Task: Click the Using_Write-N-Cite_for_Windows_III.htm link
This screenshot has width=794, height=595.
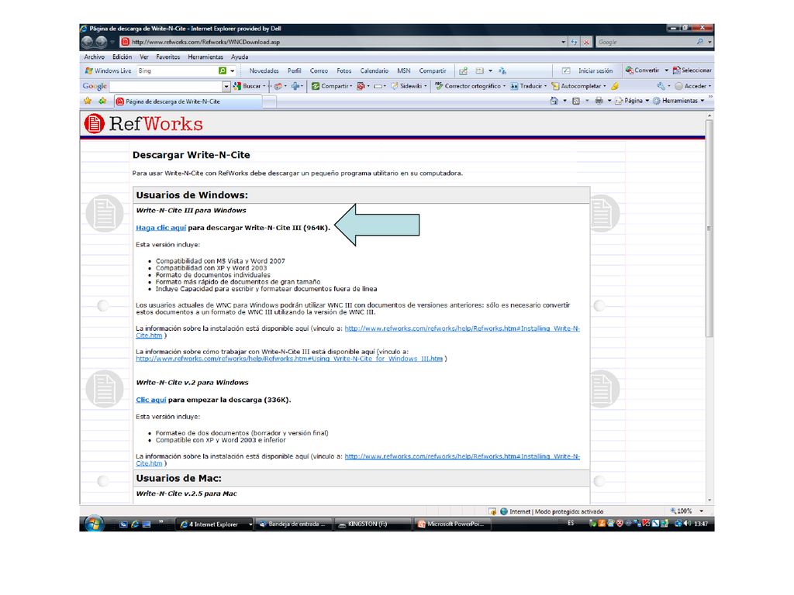Action: coord(289,359)
